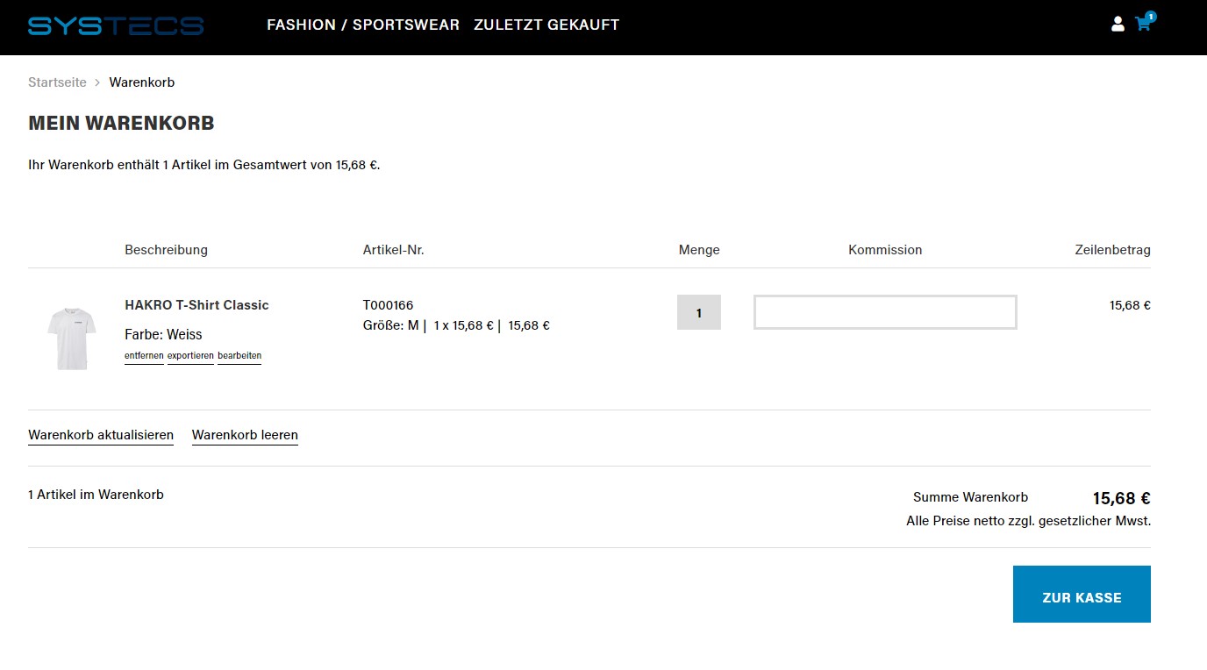Click the white T-shirt thumbnail

click(71, 338)
